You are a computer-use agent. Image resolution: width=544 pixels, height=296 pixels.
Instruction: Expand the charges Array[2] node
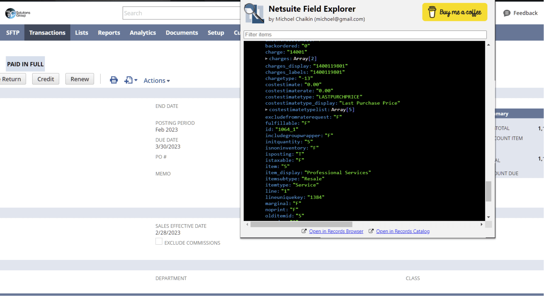267,59
